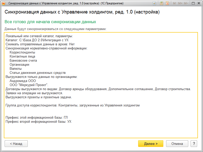Click the line 'Каталог: C:\База ДО 2.0\Интеграция с УХ'
This screenshot has width=203, height=152.
click(37, 40)
